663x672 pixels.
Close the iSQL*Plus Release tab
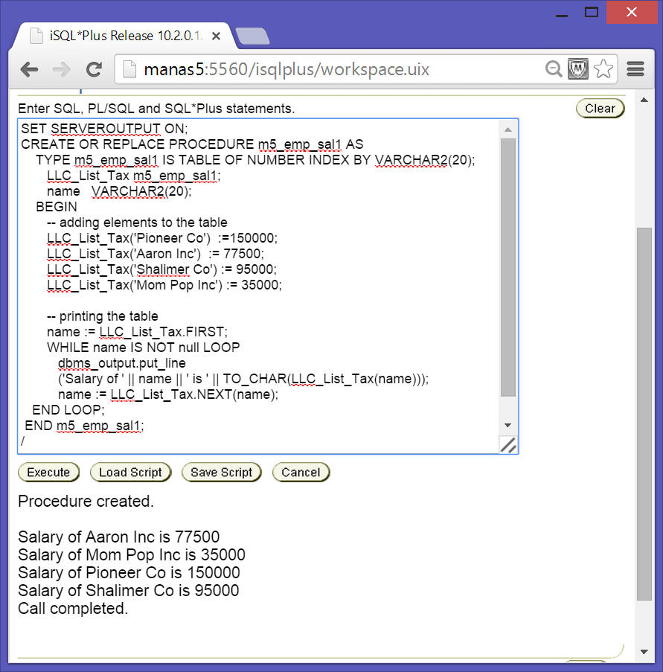pyautogui.click(x=216, y=36)
